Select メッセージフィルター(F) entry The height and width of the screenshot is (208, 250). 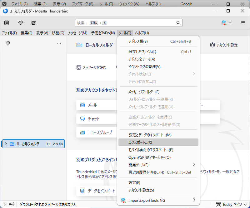click(x=158, y=92)
